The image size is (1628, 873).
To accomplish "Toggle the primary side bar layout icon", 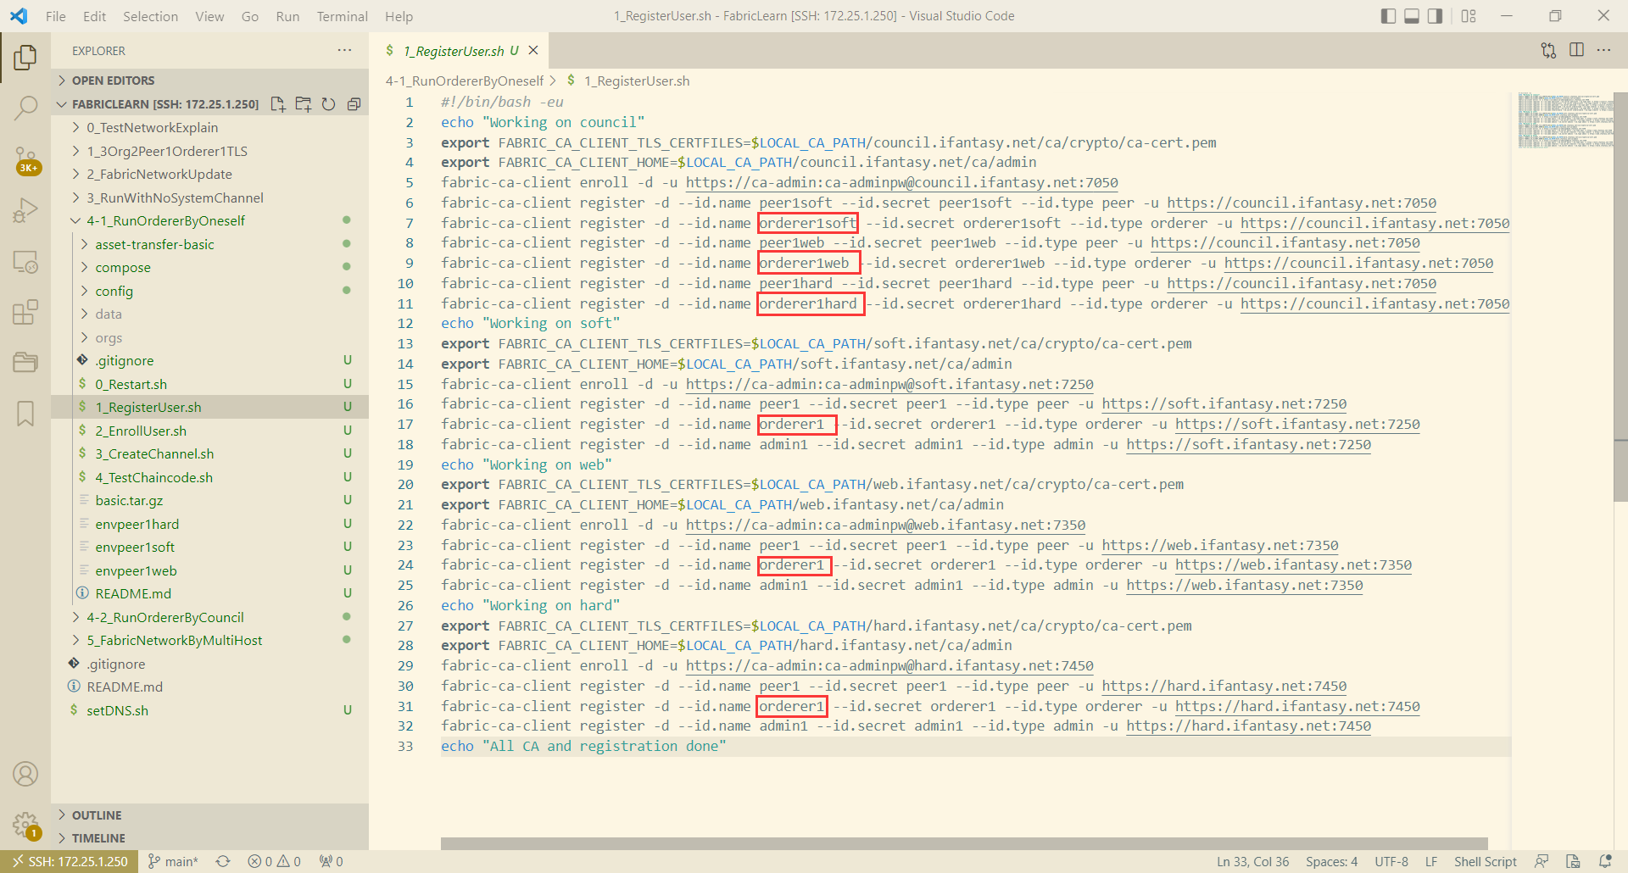I will 1388,15.
